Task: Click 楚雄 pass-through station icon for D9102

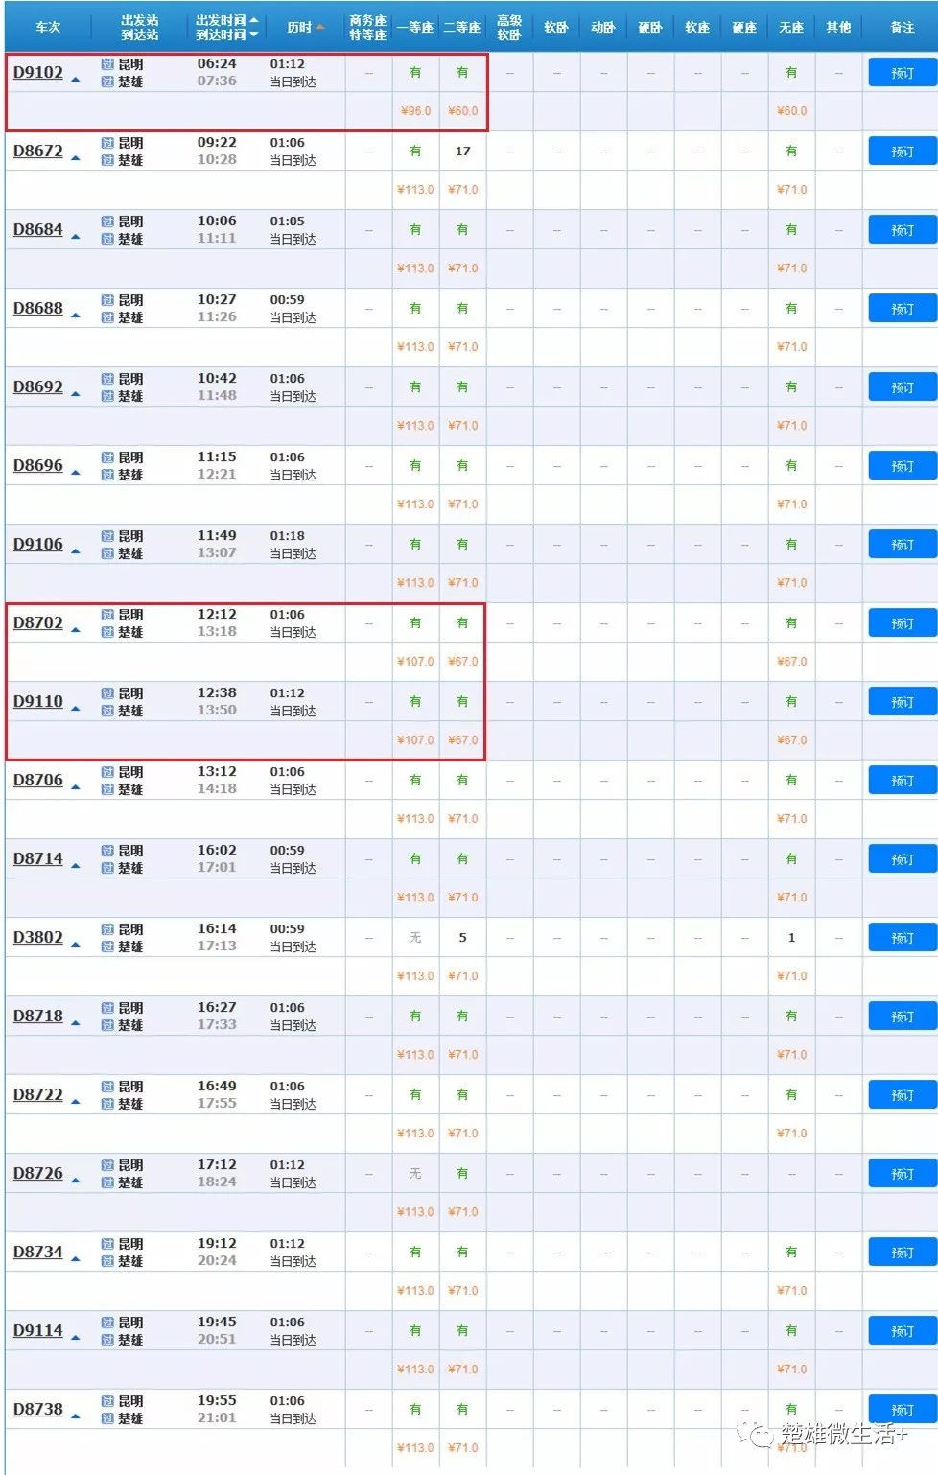Action: [x=107, y=82]
